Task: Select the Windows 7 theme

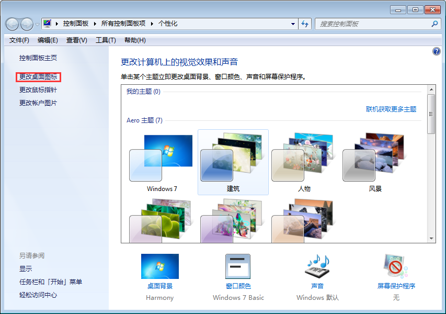Action: (162, 162)
